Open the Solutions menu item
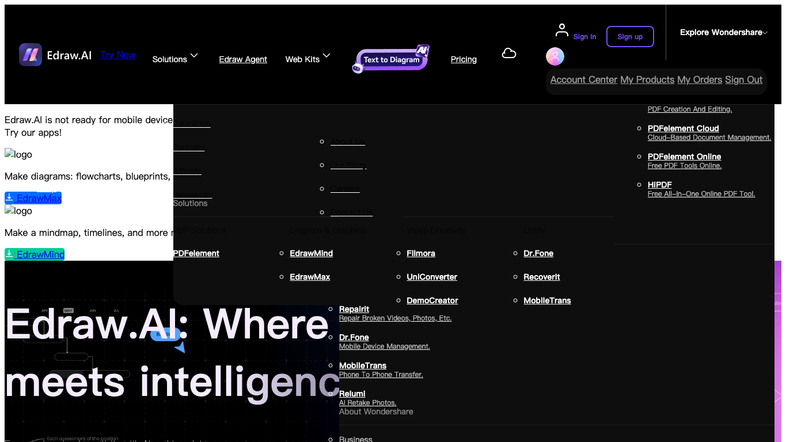786x442 pixels. [x=169, y=59]
